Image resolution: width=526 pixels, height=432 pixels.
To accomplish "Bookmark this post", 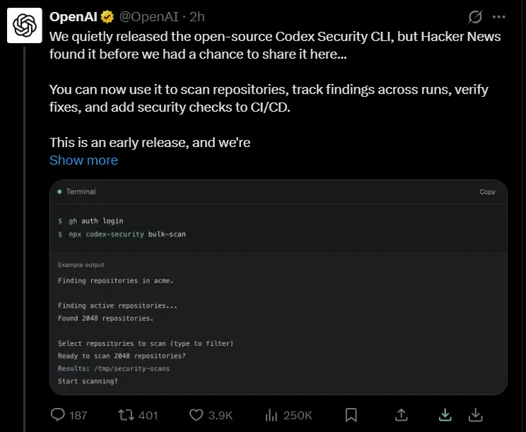I will point(351,415).
